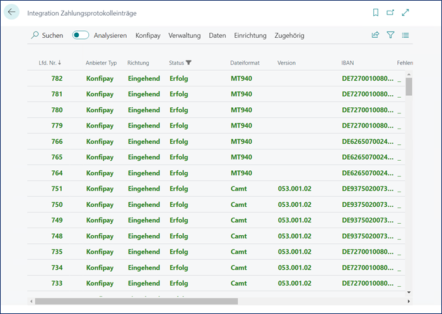The image size is (442, 314).
Task: Click the share icon in toolbar
Action: pos(376,35)
